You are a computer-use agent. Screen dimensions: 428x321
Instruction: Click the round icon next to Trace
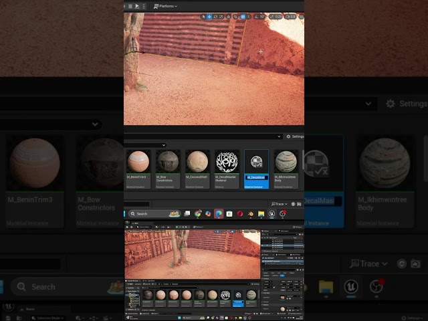pos(293,204)
